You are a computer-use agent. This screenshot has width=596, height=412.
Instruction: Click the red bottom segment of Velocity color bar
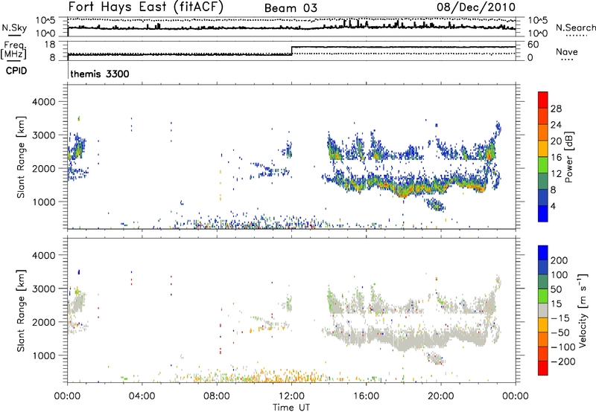click(543, 368)
